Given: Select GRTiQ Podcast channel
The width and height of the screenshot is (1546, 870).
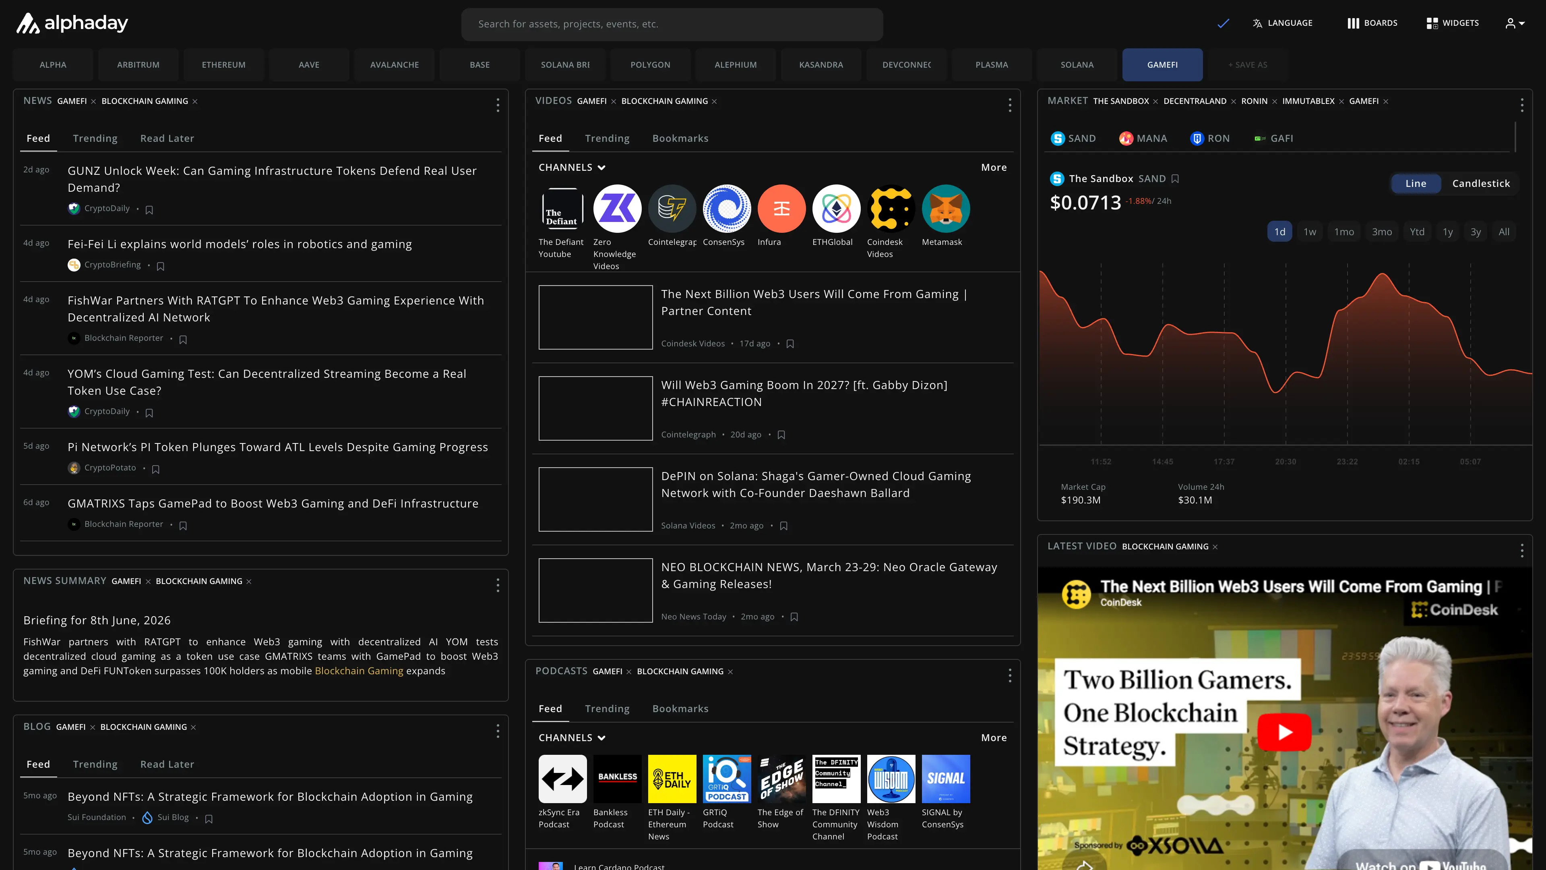Looking at the screenshot, I should (727, 779).
